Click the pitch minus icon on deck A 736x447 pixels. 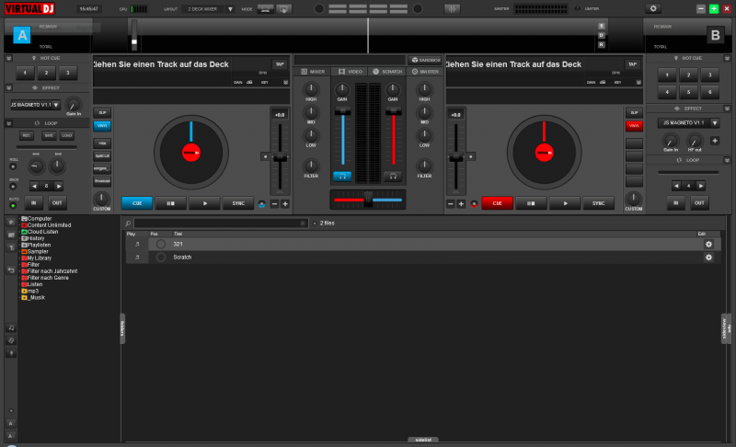point(274,203)
